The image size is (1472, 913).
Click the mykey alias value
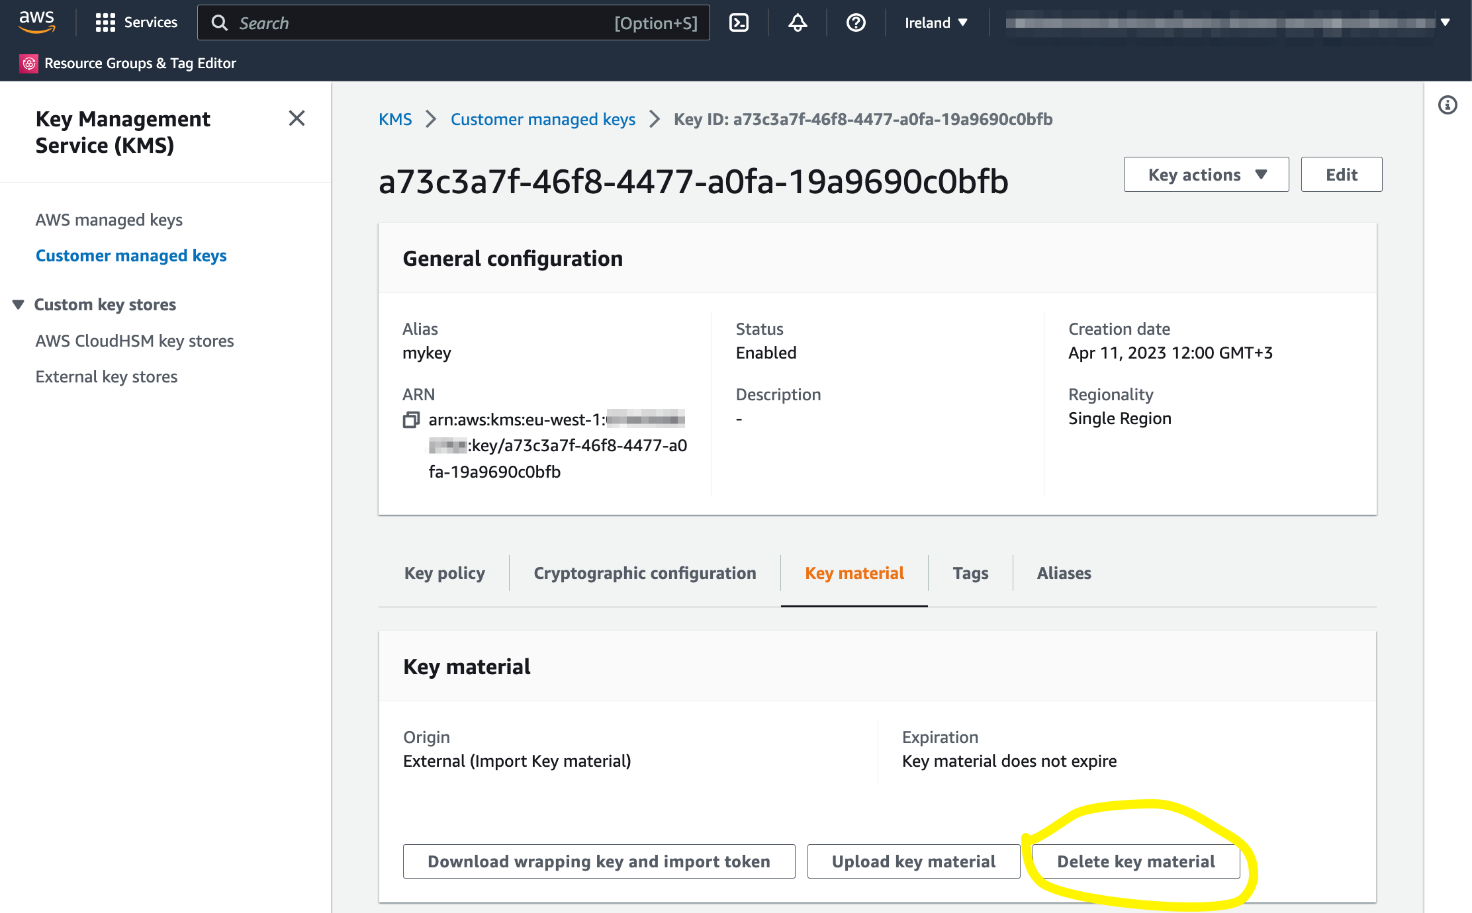coord(426,353)
